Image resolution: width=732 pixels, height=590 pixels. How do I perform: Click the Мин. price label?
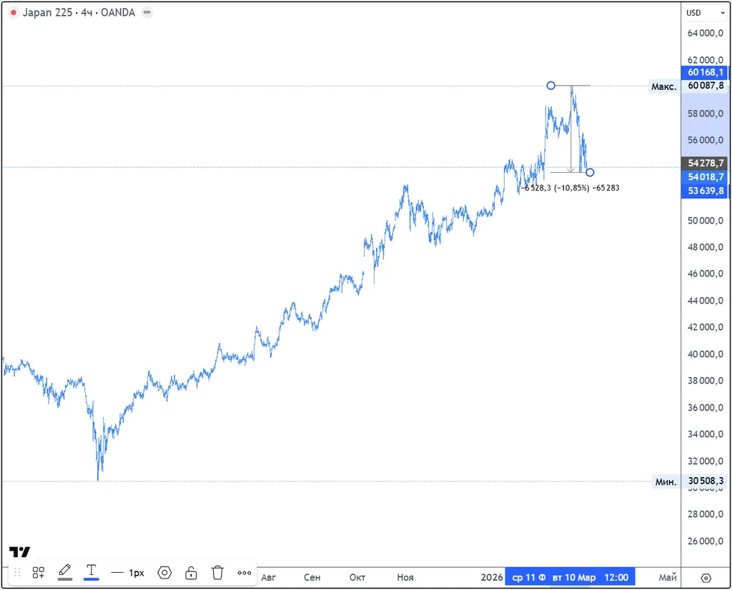coord(666,481)
